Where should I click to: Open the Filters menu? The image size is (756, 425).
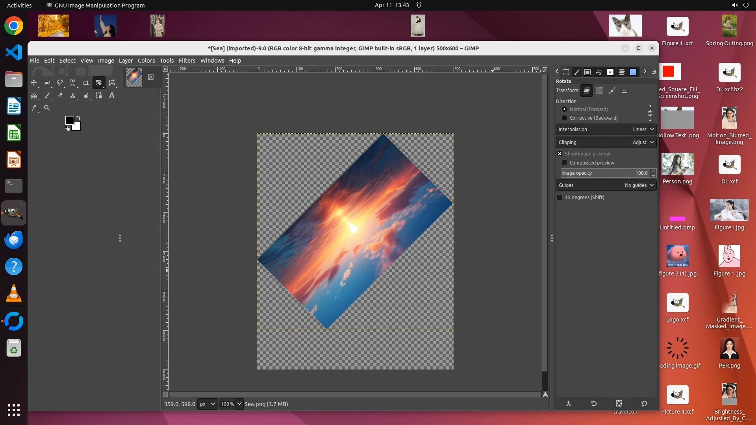coord(187,61)
